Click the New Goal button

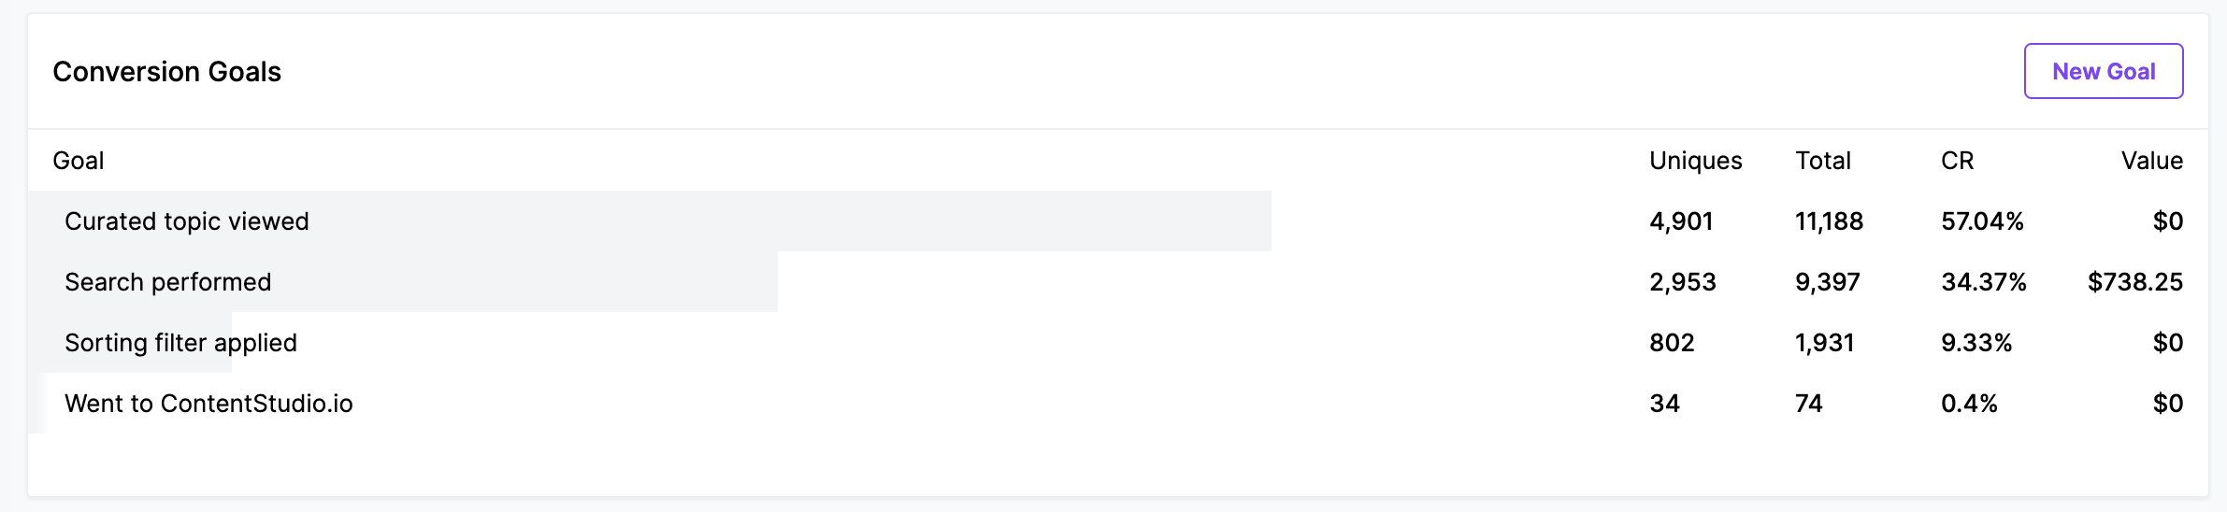click(x=2103, y=71)
